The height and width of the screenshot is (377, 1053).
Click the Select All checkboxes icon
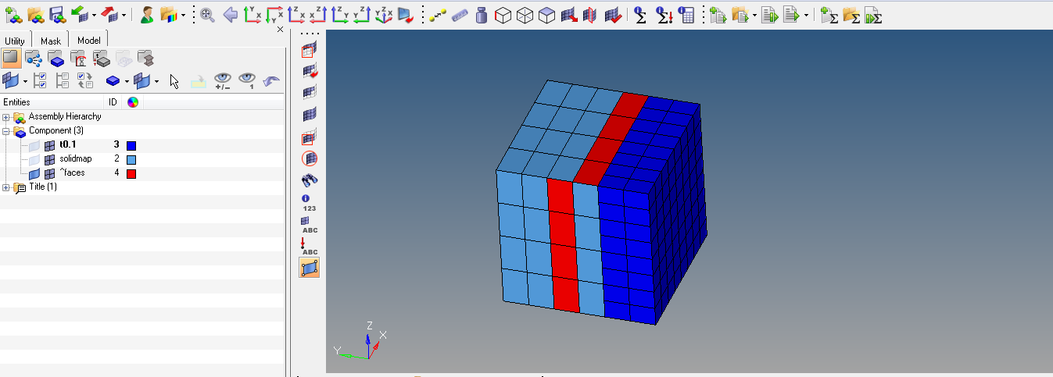click(x=41, y=80)
